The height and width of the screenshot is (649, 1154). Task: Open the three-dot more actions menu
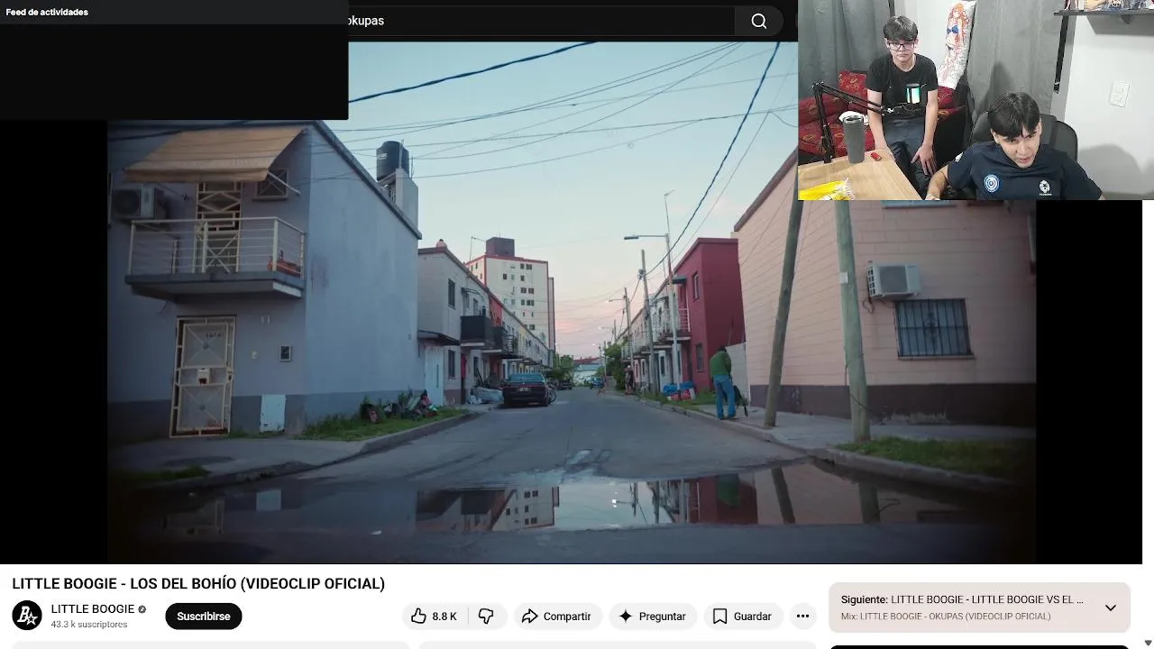(802, 617)
